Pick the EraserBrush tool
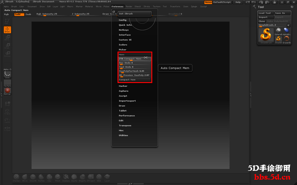The width and height of the screenshot is (297, 185). 287,40
